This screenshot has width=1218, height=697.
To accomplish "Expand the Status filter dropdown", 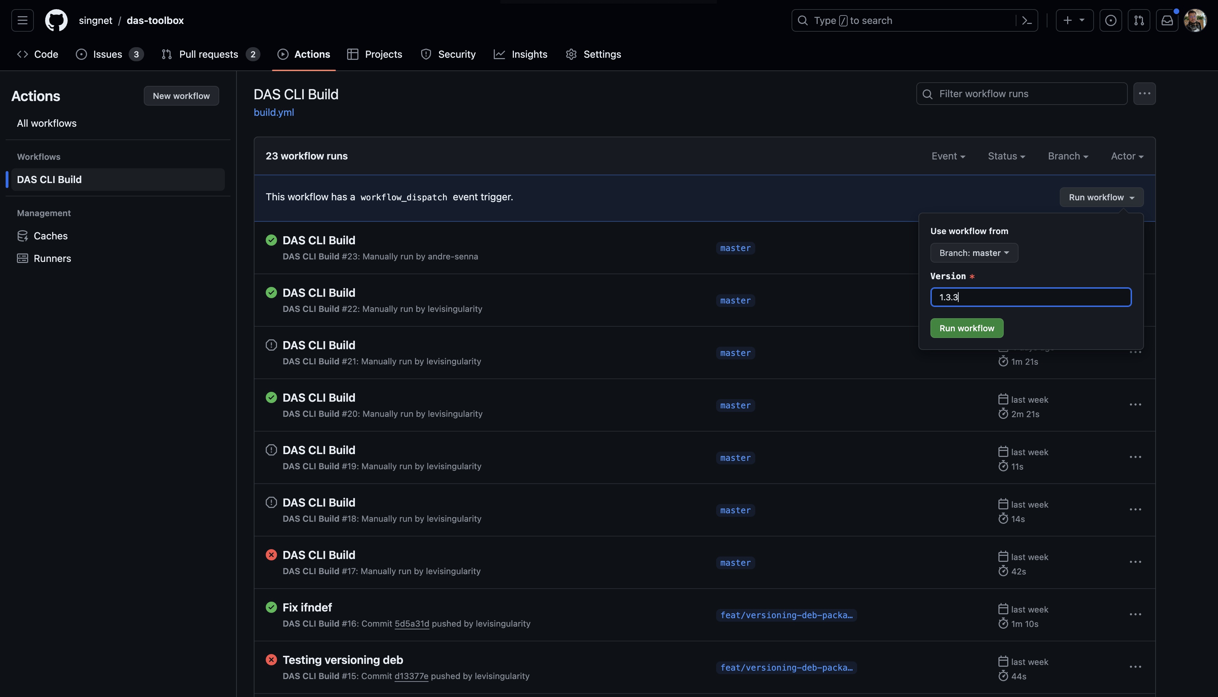I will pyautogui.click(x=1006, y=157).
